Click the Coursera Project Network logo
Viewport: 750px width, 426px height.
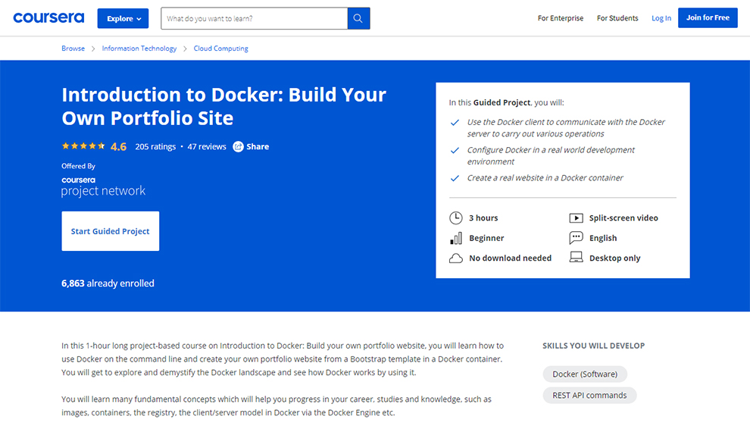coord(103,186)
